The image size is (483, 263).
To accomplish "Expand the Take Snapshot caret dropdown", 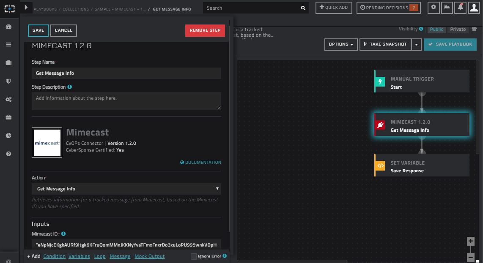I will 417,44.
